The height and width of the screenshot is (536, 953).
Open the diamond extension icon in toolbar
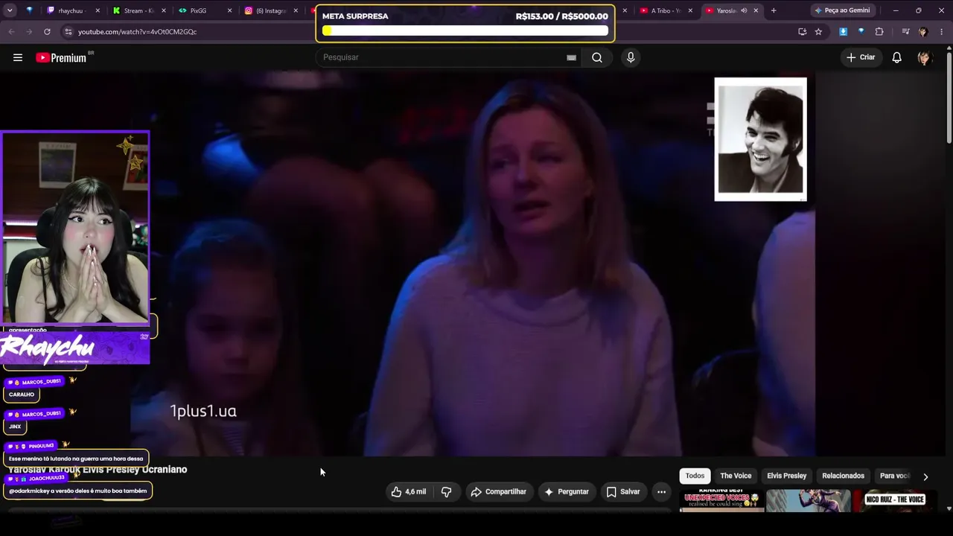pos(861,31)
